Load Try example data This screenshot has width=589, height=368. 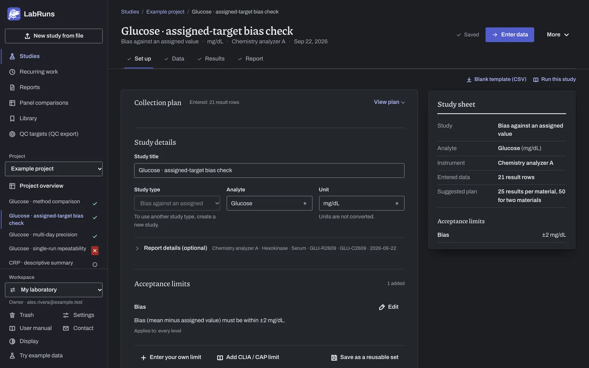[36, 356]
